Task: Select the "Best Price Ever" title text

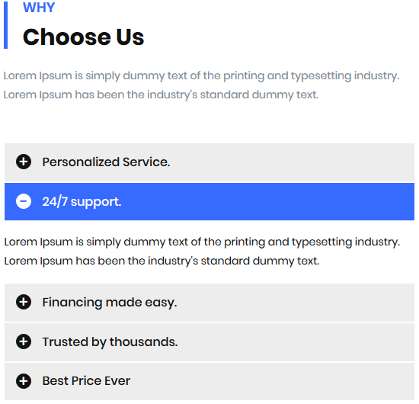Action: tap(86, 381)
